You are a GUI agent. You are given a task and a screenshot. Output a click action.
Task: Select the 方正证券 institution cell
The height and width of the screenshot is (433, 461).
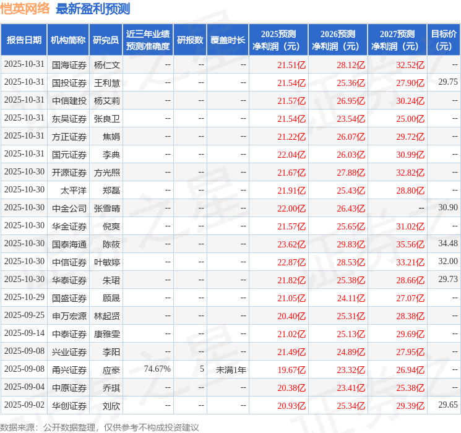[x=69, y=137]
